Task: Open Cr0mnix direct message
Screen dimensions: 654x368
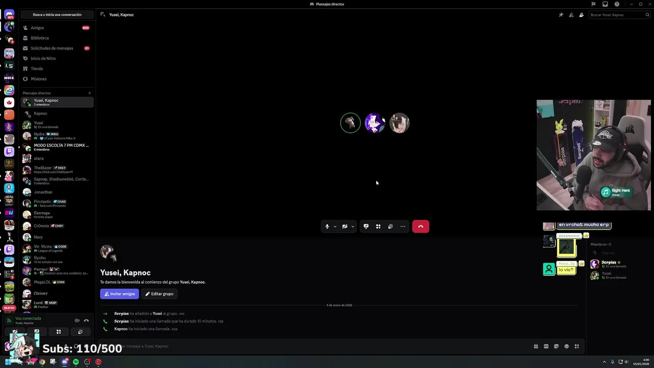Action: point(57,226)
